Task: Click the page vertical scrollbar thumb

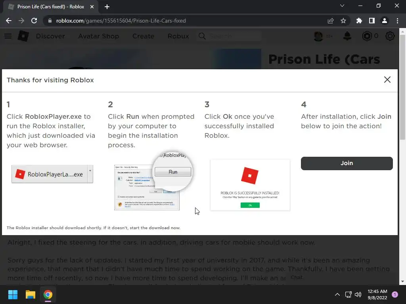Action: point(402,87)
